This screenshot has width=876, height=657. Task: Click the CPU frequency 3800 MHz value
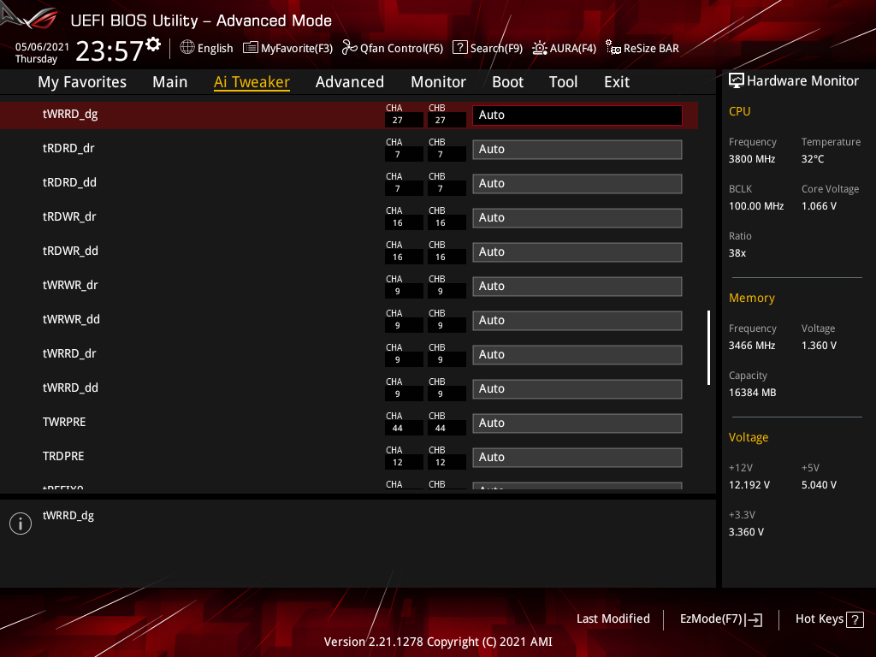752,159
